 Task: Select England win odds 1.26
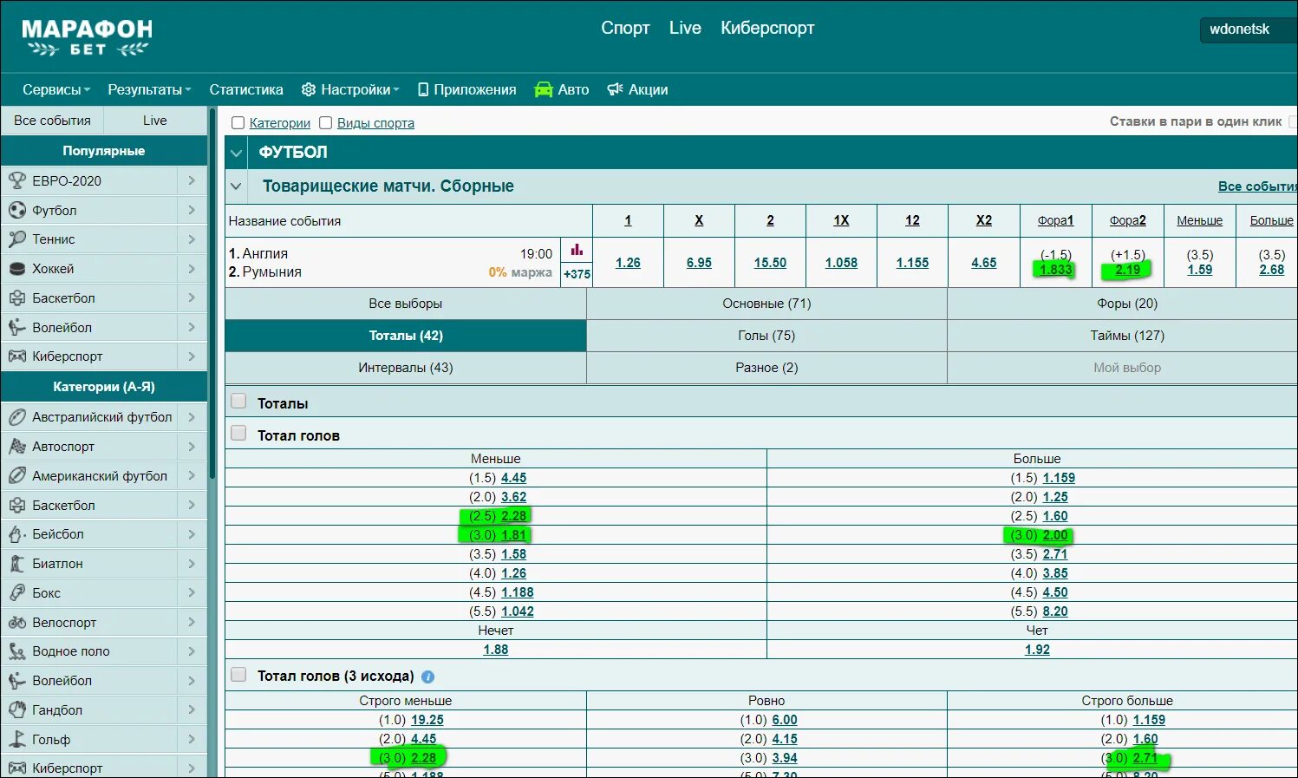pos(628,263)
